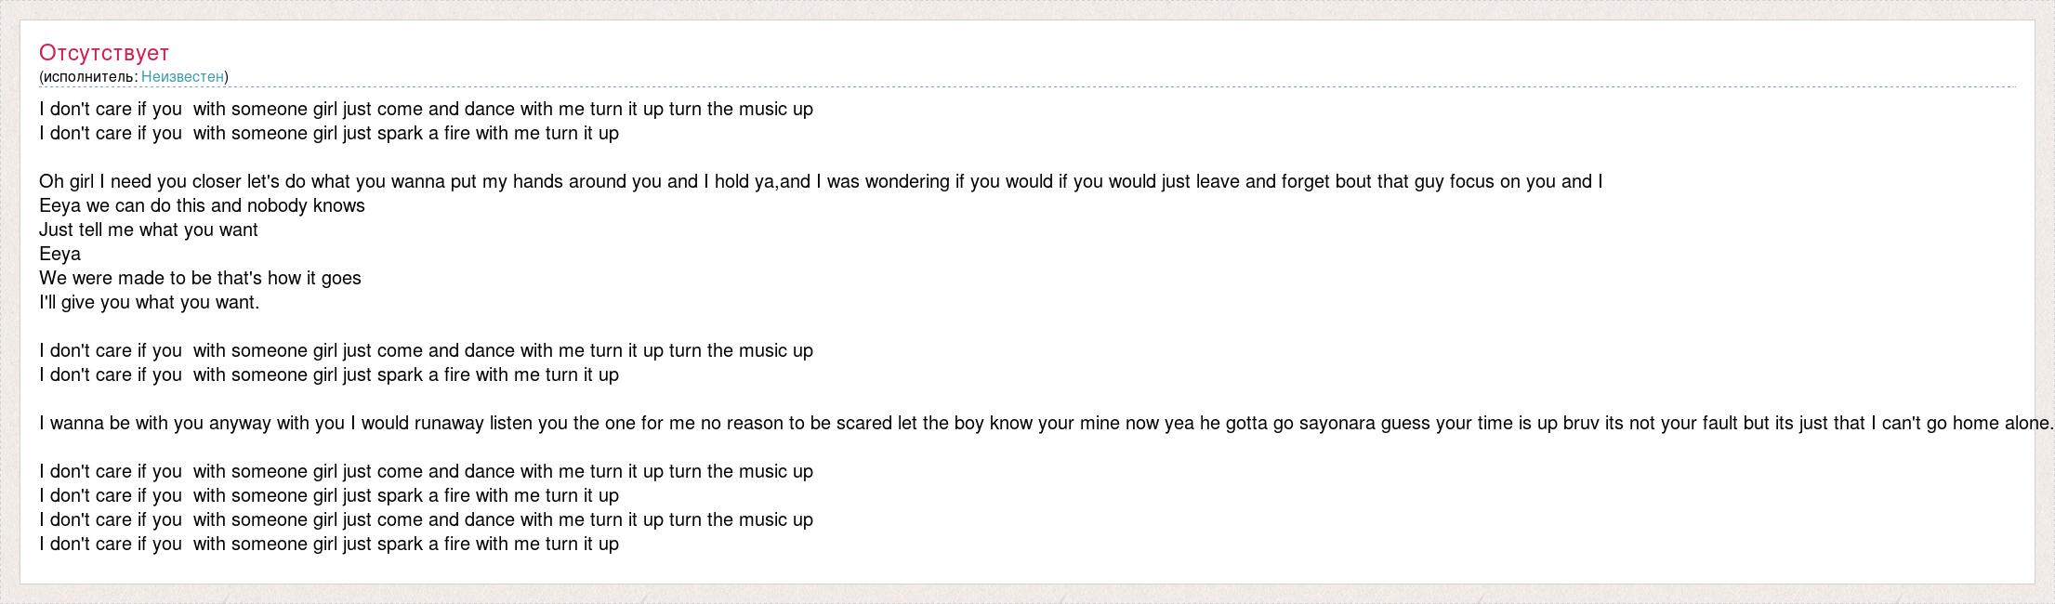Image resolution: width=2055 pixels, height=604 pixels.
Task: Click the word 'runaway' in the long verse
Action: tap(449, 424)
